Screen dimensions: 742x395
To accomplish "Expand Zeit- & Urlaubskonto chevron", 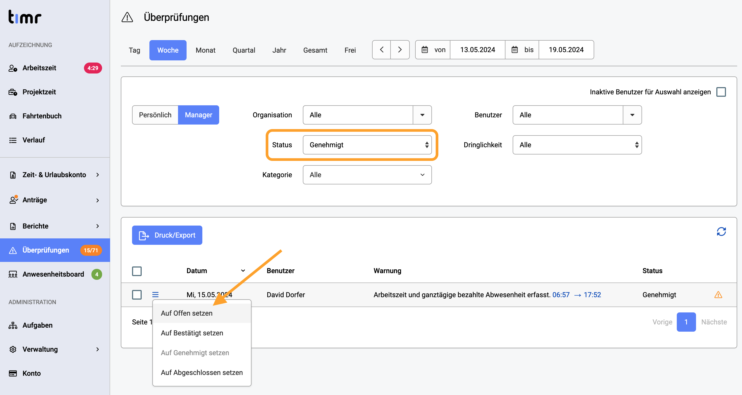I will pyautogui.click(x=98, y=175).
